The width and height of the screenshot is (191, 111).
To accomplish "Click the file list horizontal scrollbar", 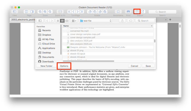I will tap(89, 61).
